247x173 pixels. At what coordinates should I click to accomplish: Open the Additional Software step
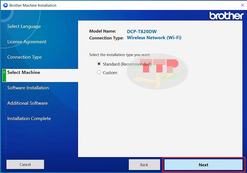click(27, 103)
